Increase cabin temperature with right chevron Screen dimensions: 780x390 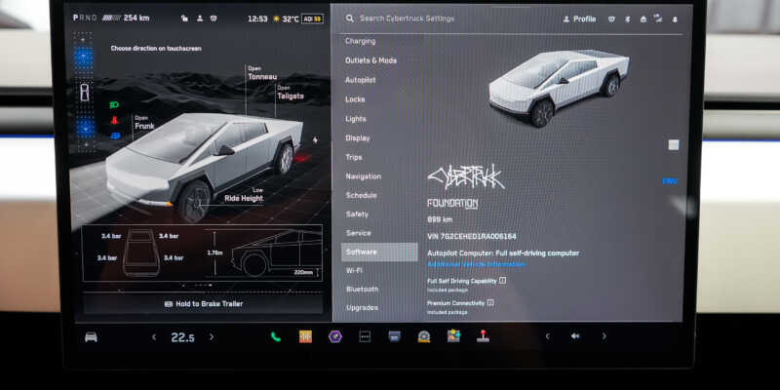(212, 337)
